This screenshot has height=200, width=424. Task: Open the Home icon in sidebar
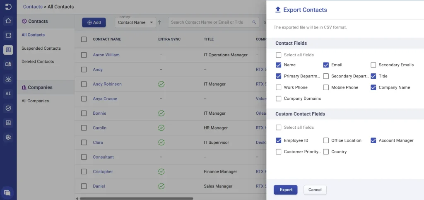(x=8, y=21)
